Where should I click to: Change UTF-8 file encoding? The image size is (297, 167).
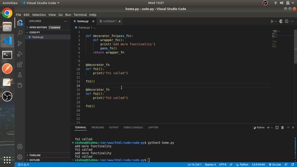pyautogui.click(x=223, y=165)
